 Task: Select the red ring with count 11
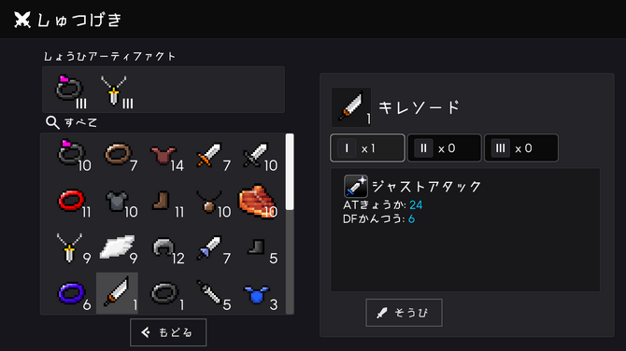(x=71, y=200)
